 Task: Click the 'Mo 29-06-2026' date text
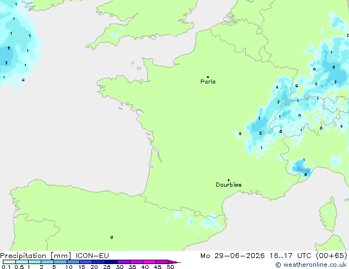(232, 256)
